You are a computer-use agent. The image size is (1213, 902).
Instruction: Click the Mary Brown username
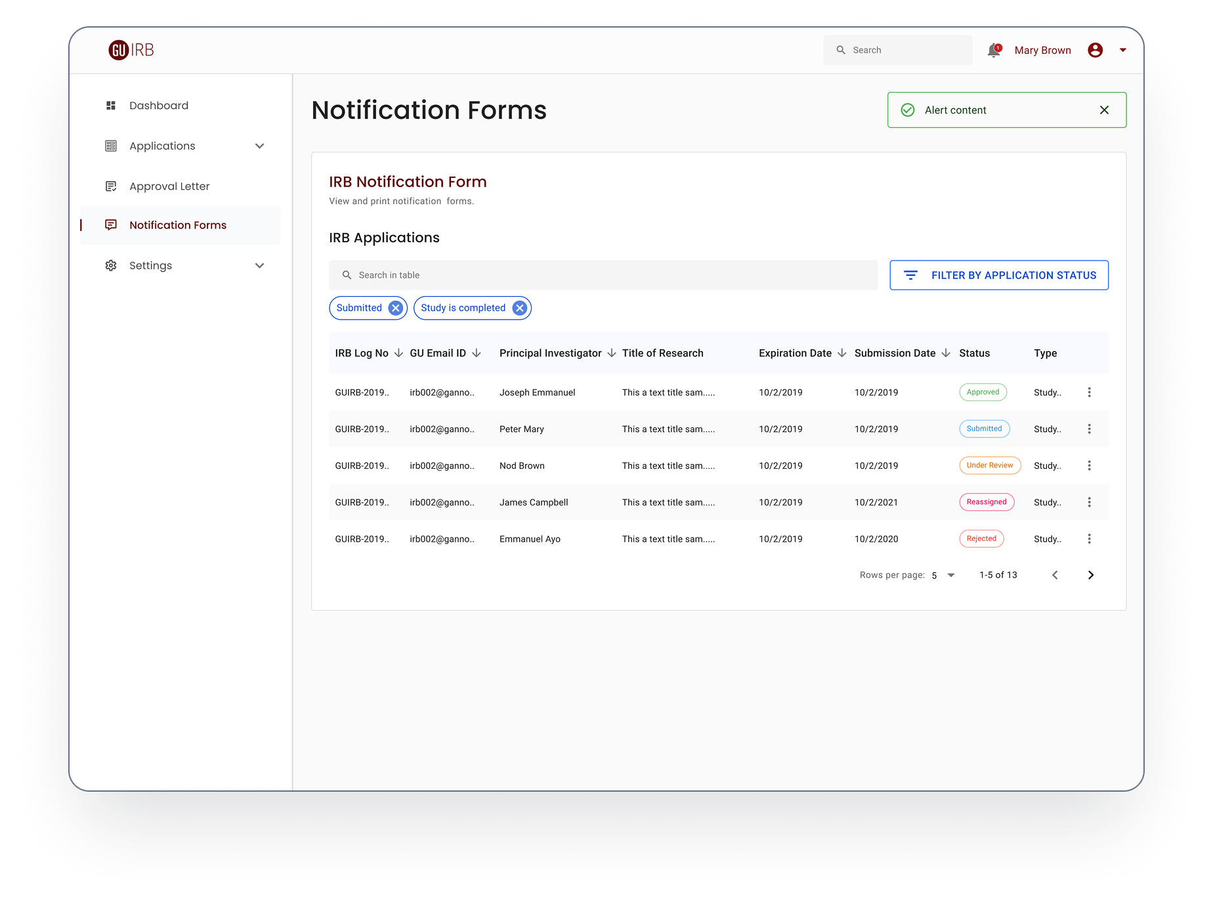click(1042, 50)
